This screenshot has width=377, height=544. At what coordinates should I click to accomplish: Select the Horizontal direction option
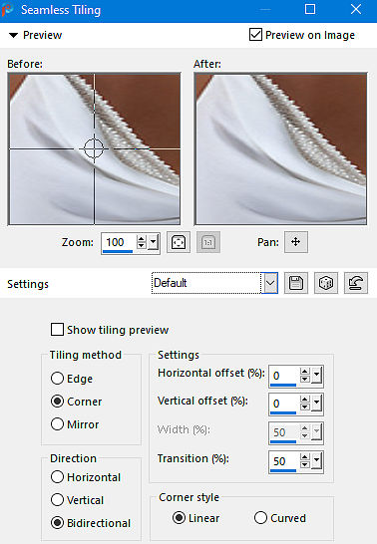point(57,477)
